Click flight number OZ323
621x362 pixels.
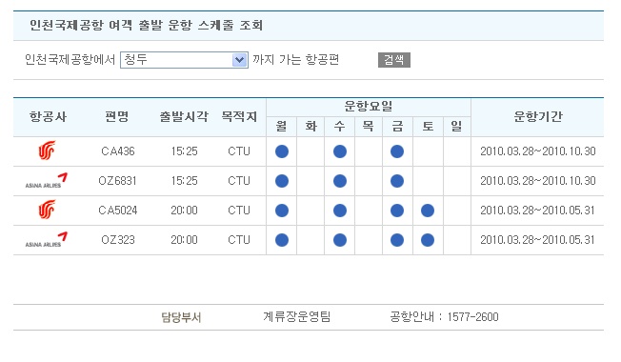point(117,240)
